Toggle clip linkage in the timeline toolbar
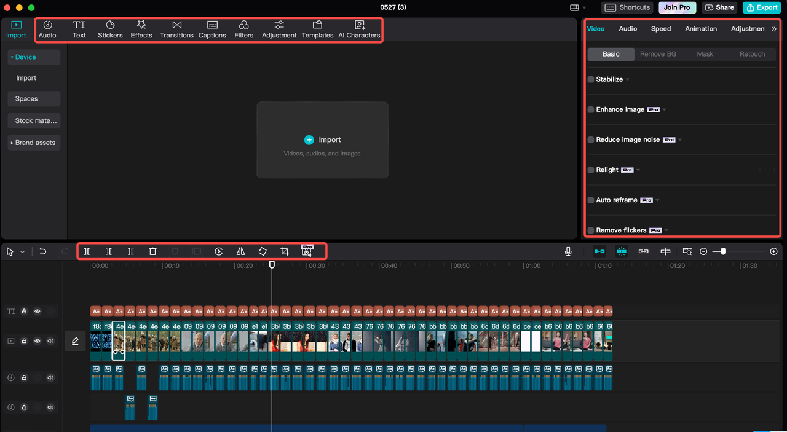This screenshot has height=432, width=787. point(644,251)
